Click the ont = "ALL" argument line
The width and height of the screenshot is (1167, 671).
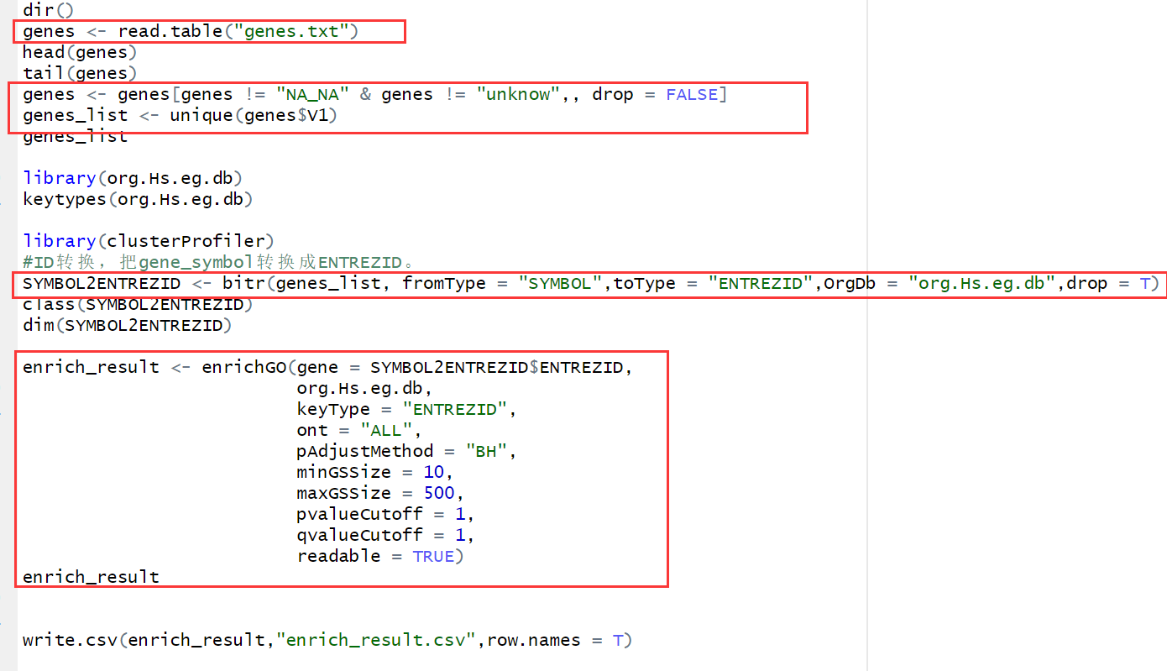coord(359,430)
